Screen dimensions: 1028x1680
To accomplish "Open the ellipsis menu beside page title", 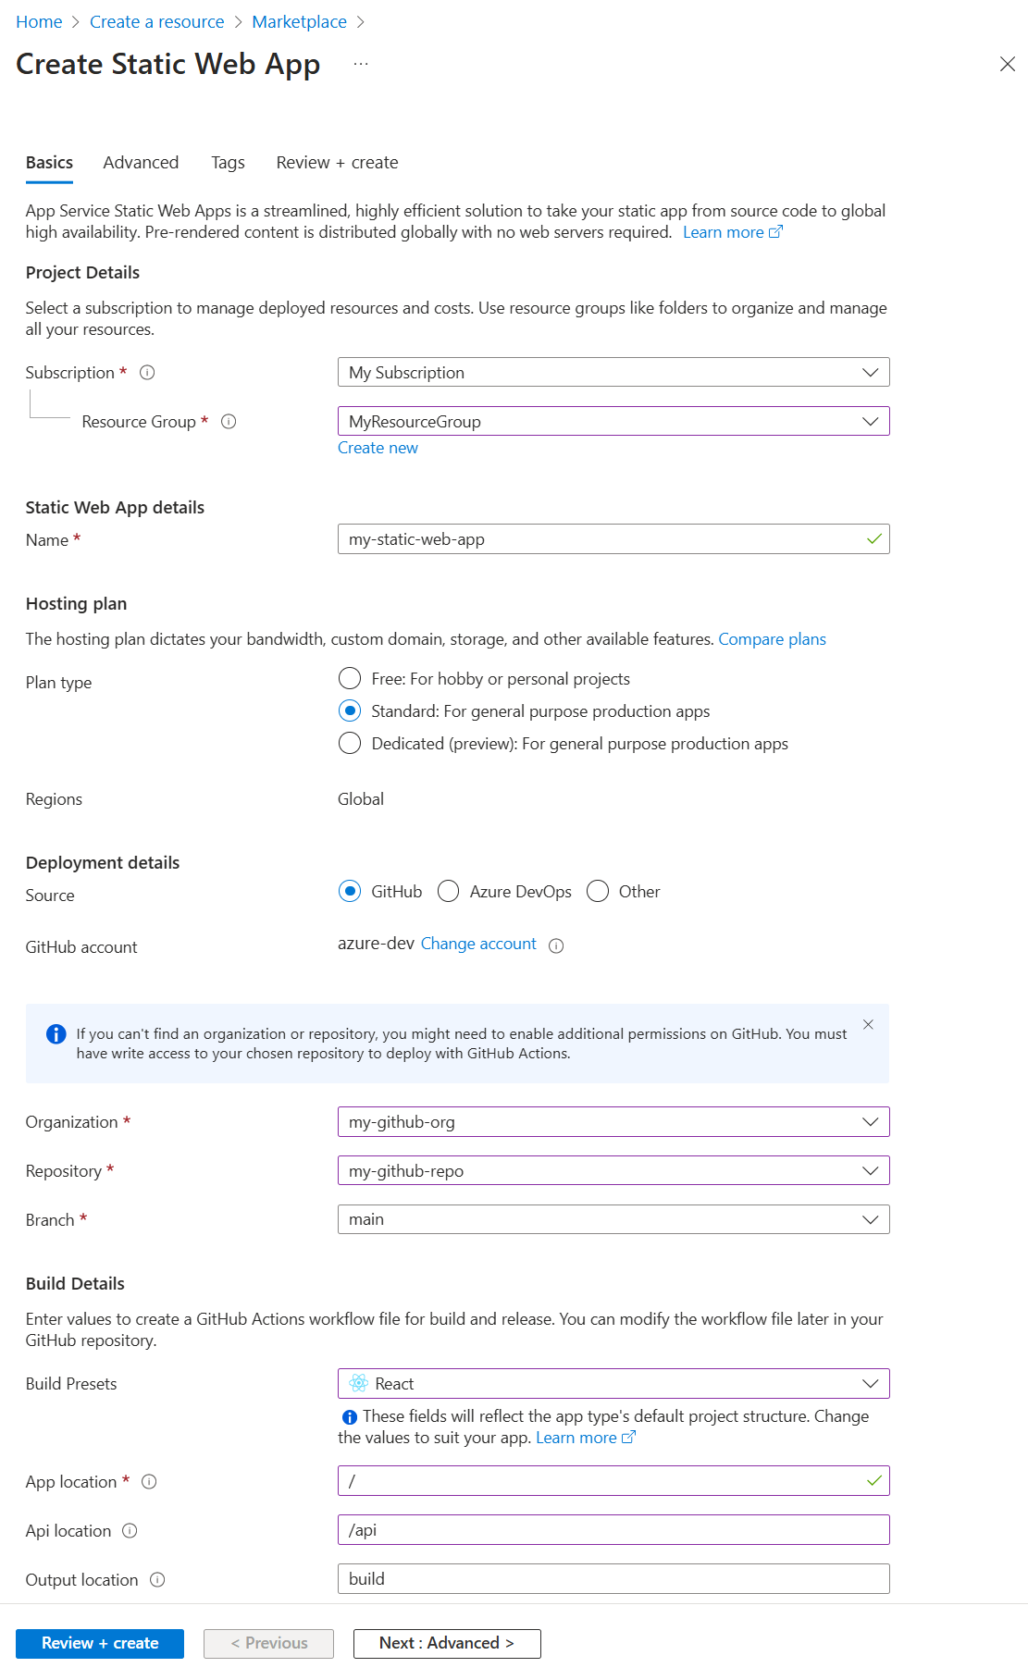I will tap(361, 64).
